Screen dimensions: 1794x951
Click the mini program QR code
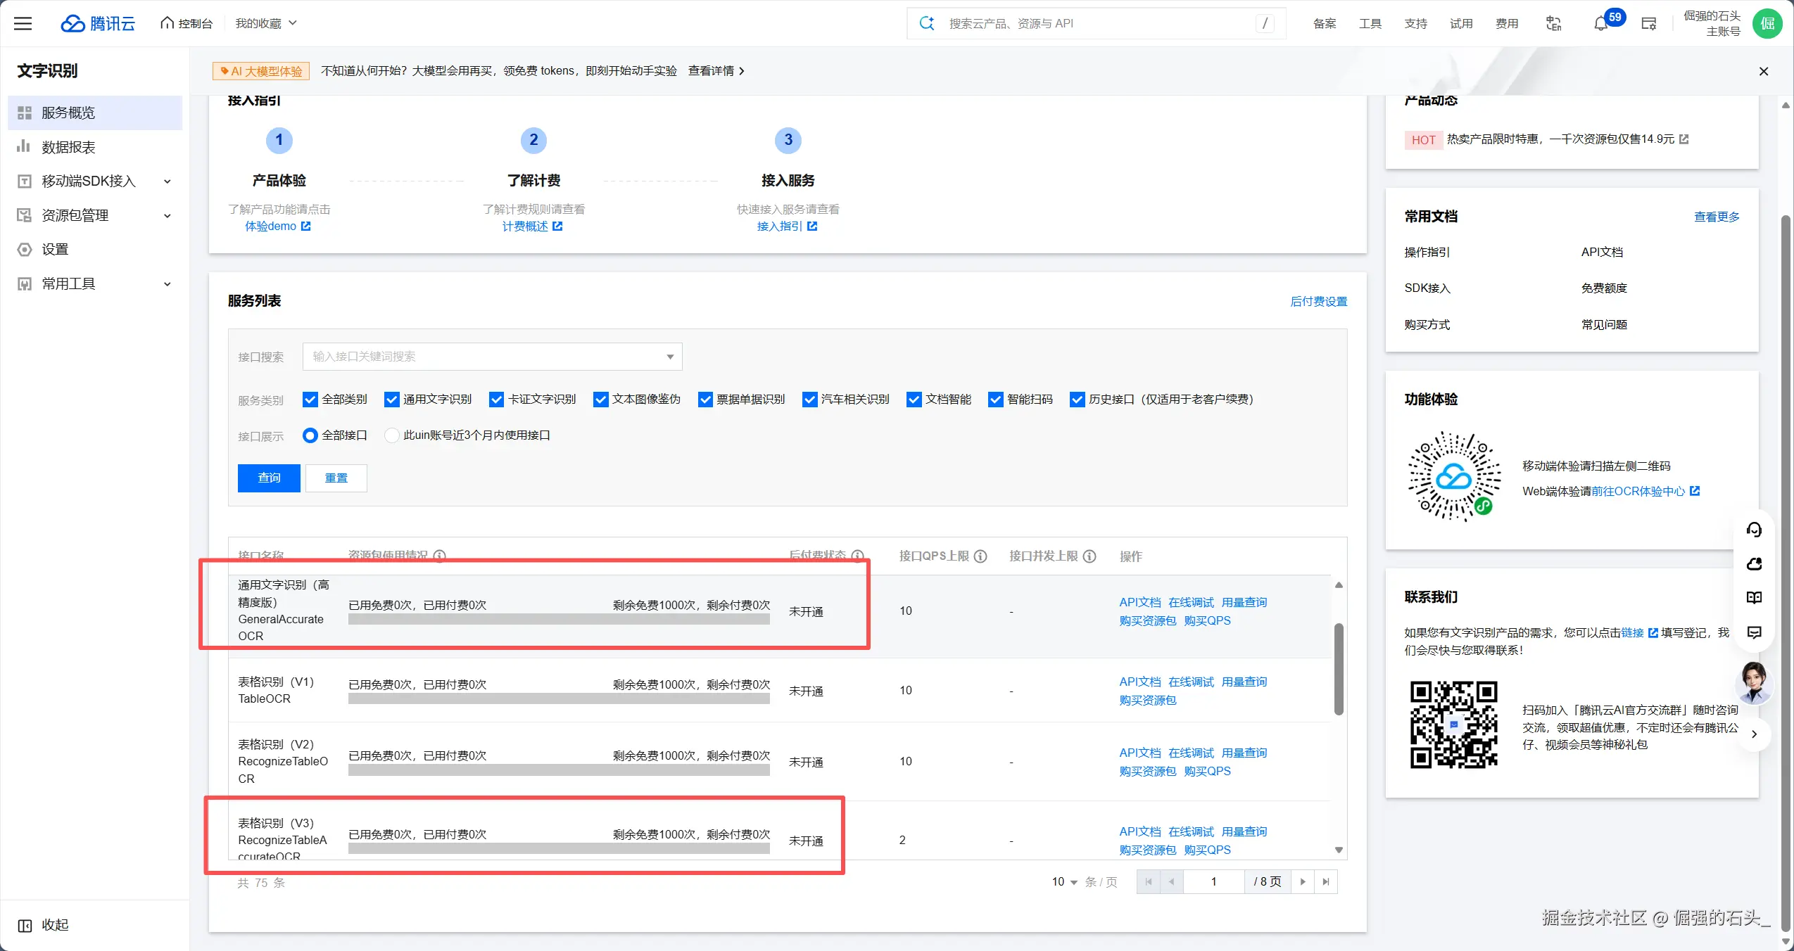[1453, 477]
